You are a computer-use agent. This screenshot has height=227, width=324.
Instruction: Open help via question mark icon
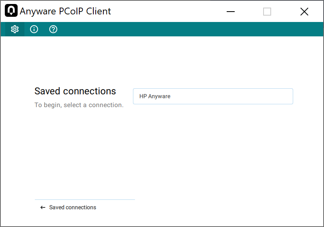[x=53, y=29]
